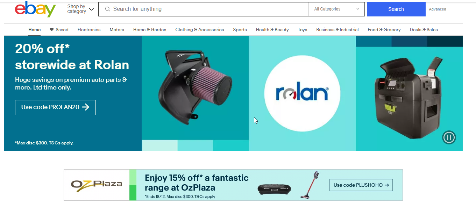Click the eBay logo

pos(35,9)
